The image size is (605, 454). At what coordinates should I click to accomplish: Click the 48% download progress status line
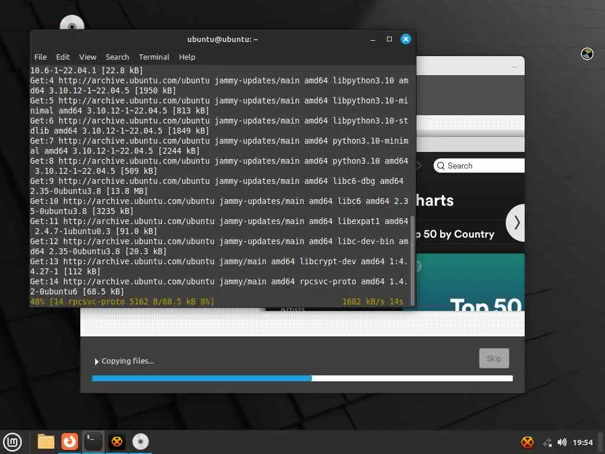pyautogui.click(x=216, y=301)
